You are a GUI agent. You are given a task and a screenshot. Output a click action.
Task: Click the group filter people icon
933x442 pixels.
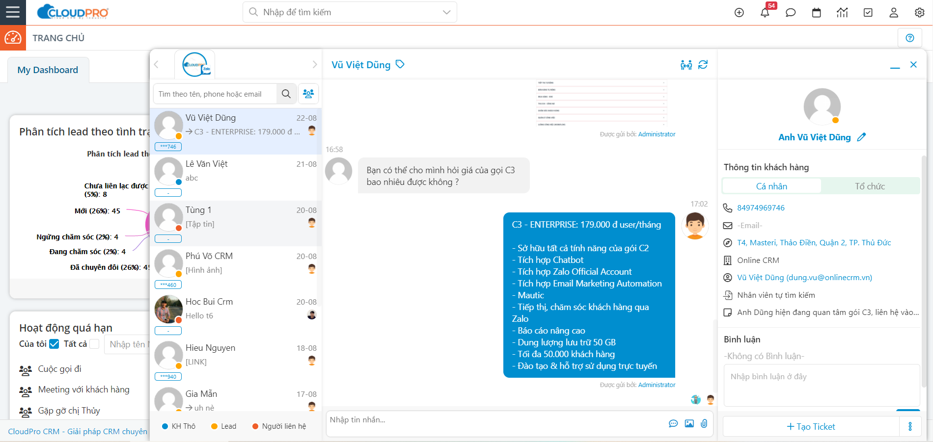point(308,94)
